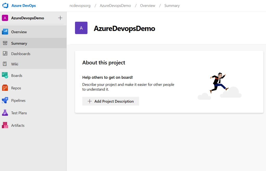Screen dimensions: 266x171
Task: Select the Overview breadcrumb link
Action: 147,5
